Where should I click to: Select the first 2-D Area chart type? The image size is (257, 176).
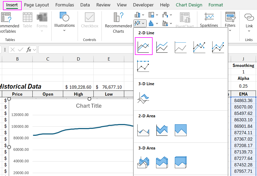[144, 130]
